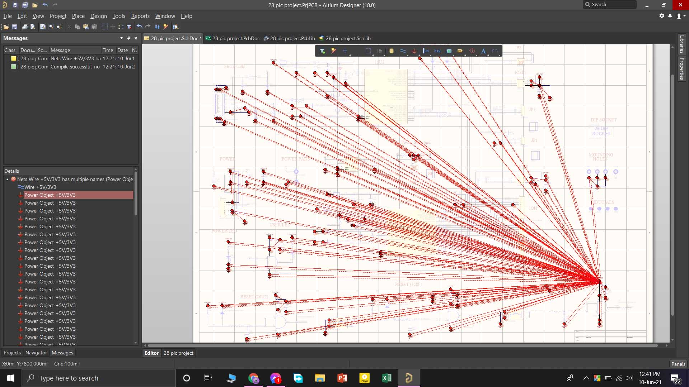689x387 pixels.
Task: Click the Clear Filter toolbar icon
Action: click(129, 27)
